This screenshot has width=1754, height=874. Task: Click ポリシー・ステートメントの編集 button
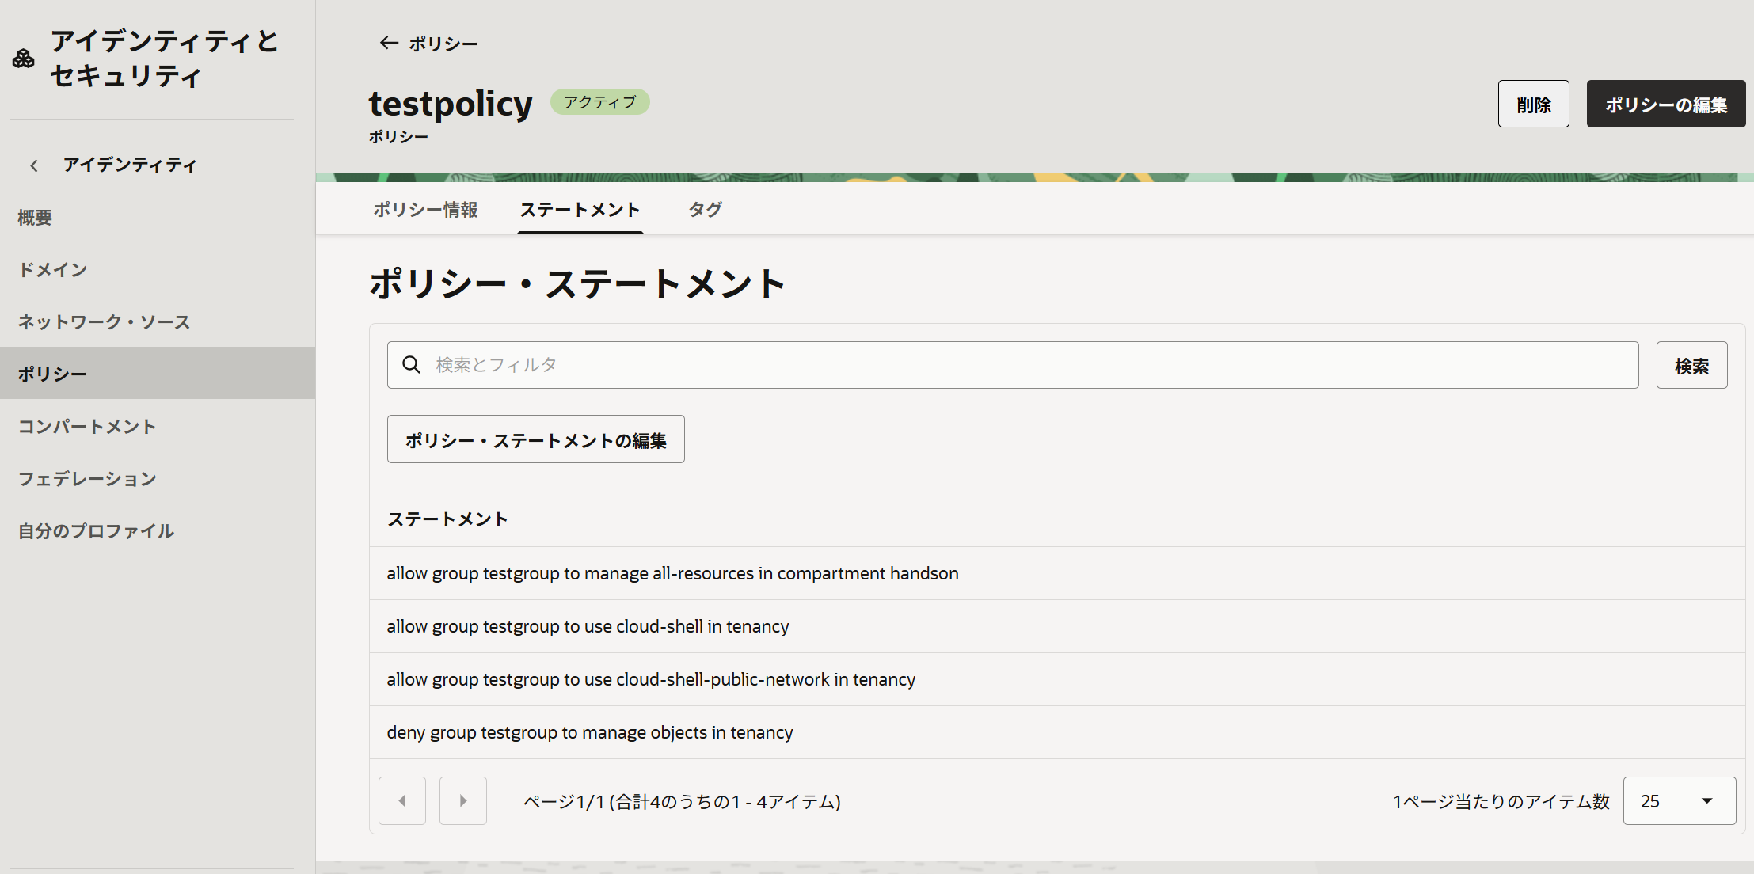point(535,439)
